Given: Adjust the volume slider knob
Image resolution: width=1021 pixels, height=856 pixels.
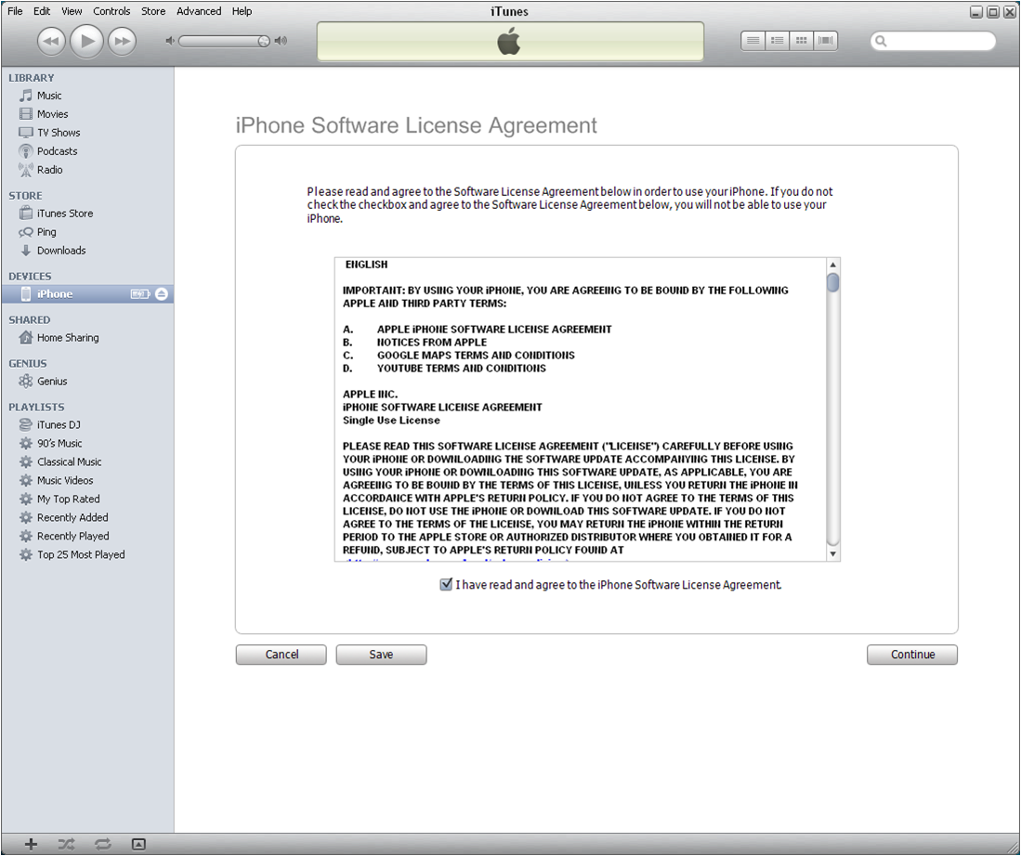Looking at the screenshot, I should [x=263, y=41].
